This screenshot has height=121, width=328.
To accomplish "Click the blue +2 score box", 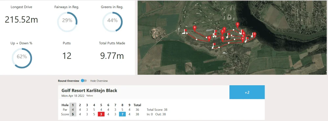I will point(247,92).
